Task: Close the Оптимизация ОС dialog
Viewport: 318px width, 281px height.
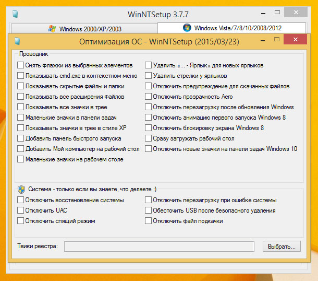Action: [x=295, y=39]
